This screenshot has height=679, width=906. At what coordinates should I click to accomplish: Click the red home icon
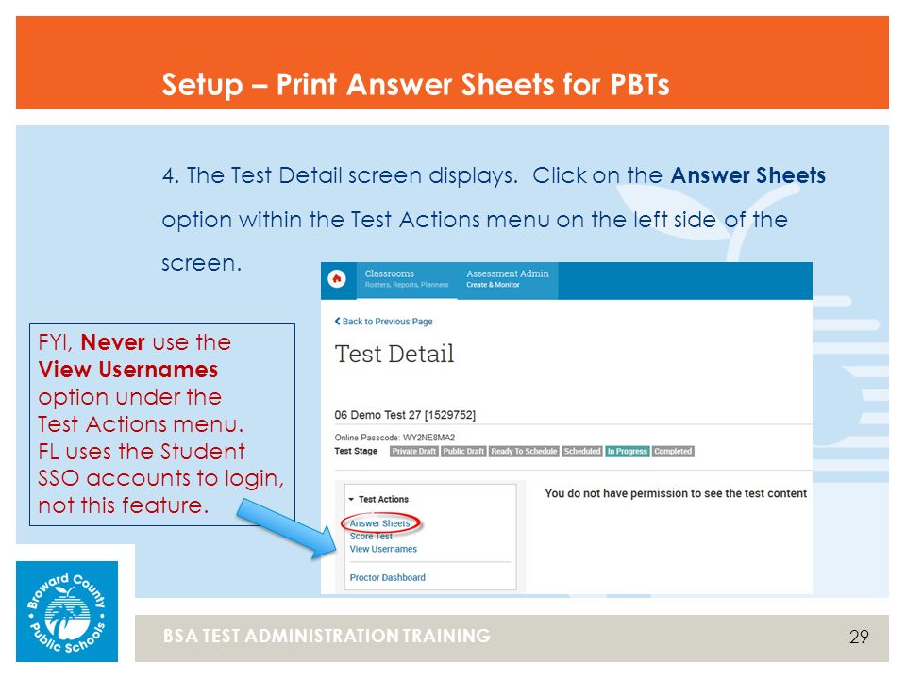point(337,279)
